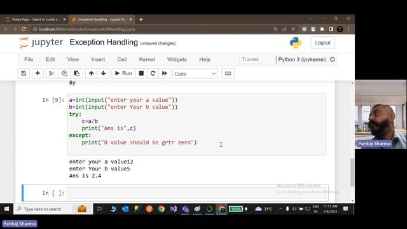
Task: Move selected cell down with the arrow
Action: pyautogui.click(x=103, y=74)
